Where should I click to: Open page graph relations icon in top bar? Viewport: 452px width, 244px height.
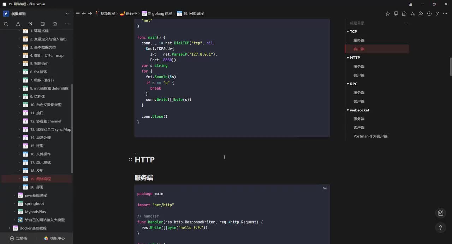pyautogui.click(x=412, y=13)
